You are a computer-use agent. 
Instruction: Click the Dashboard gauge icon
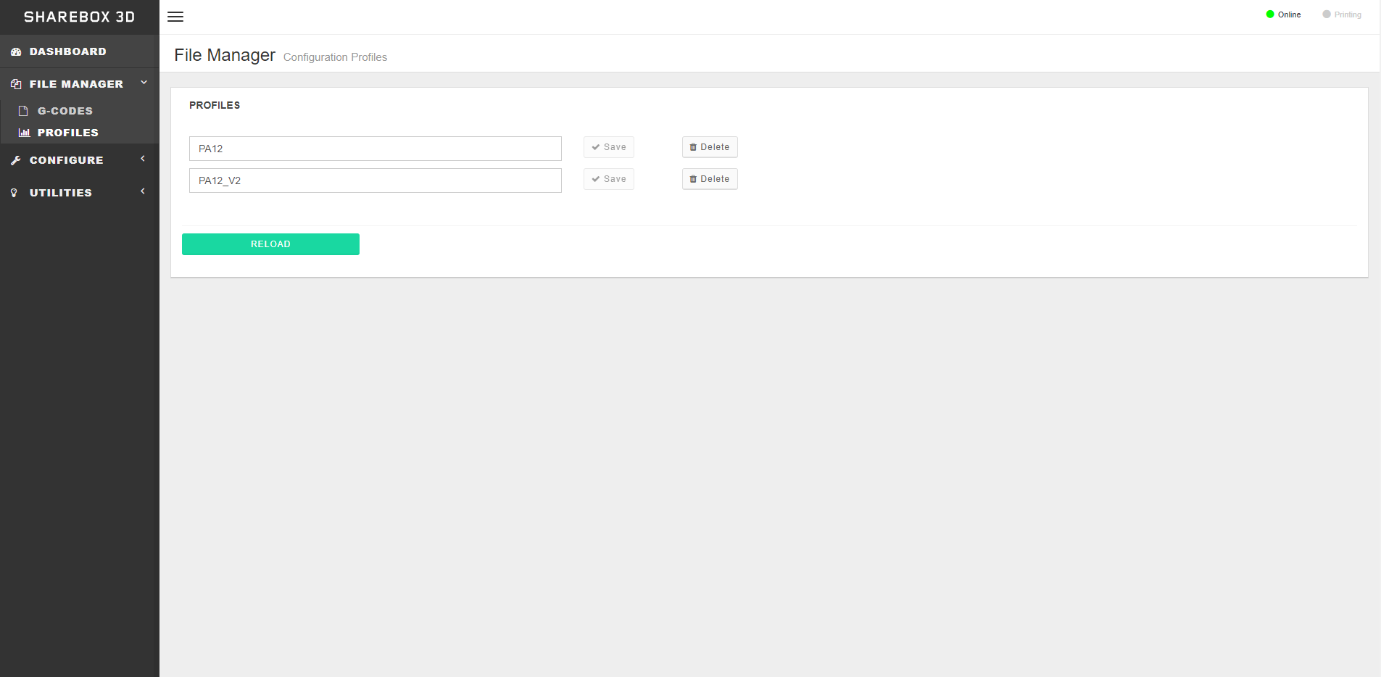[16, 51]
